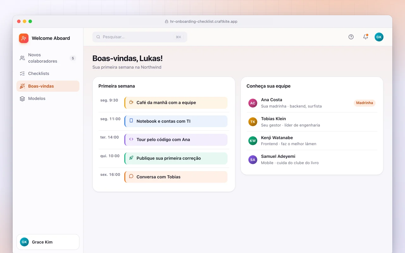This screenshot has width=405, height=253.
Task: Click the Welcome Aboard logo icon
Action: [24, 38]
